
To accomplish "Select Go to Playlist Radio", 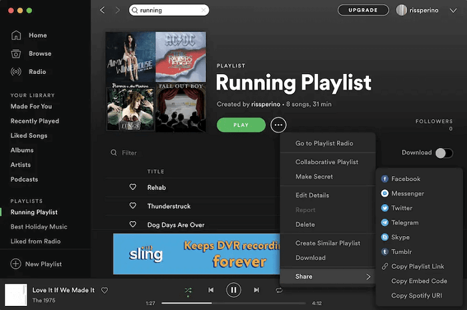I will [x=324, y=143].
